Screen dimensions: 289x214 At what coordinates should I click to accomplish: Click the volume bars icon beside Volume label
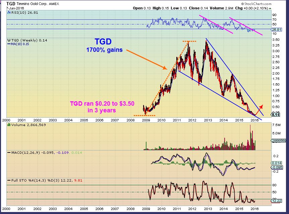click(x=9, y=125)
